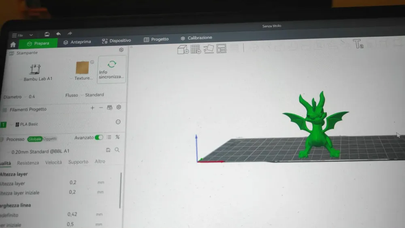405x228 pixels.
Task: Open the Velocità settings tab
Action: pyautogui.click(x=53, y=163)
